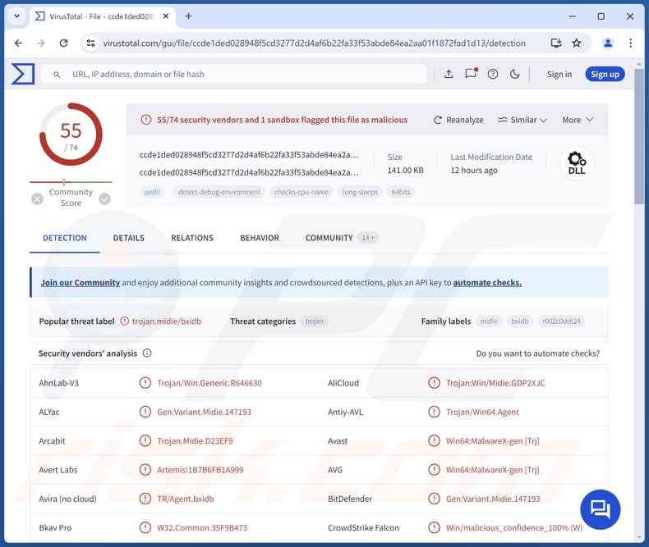Click the search magnifier icon

coord(57,75)
